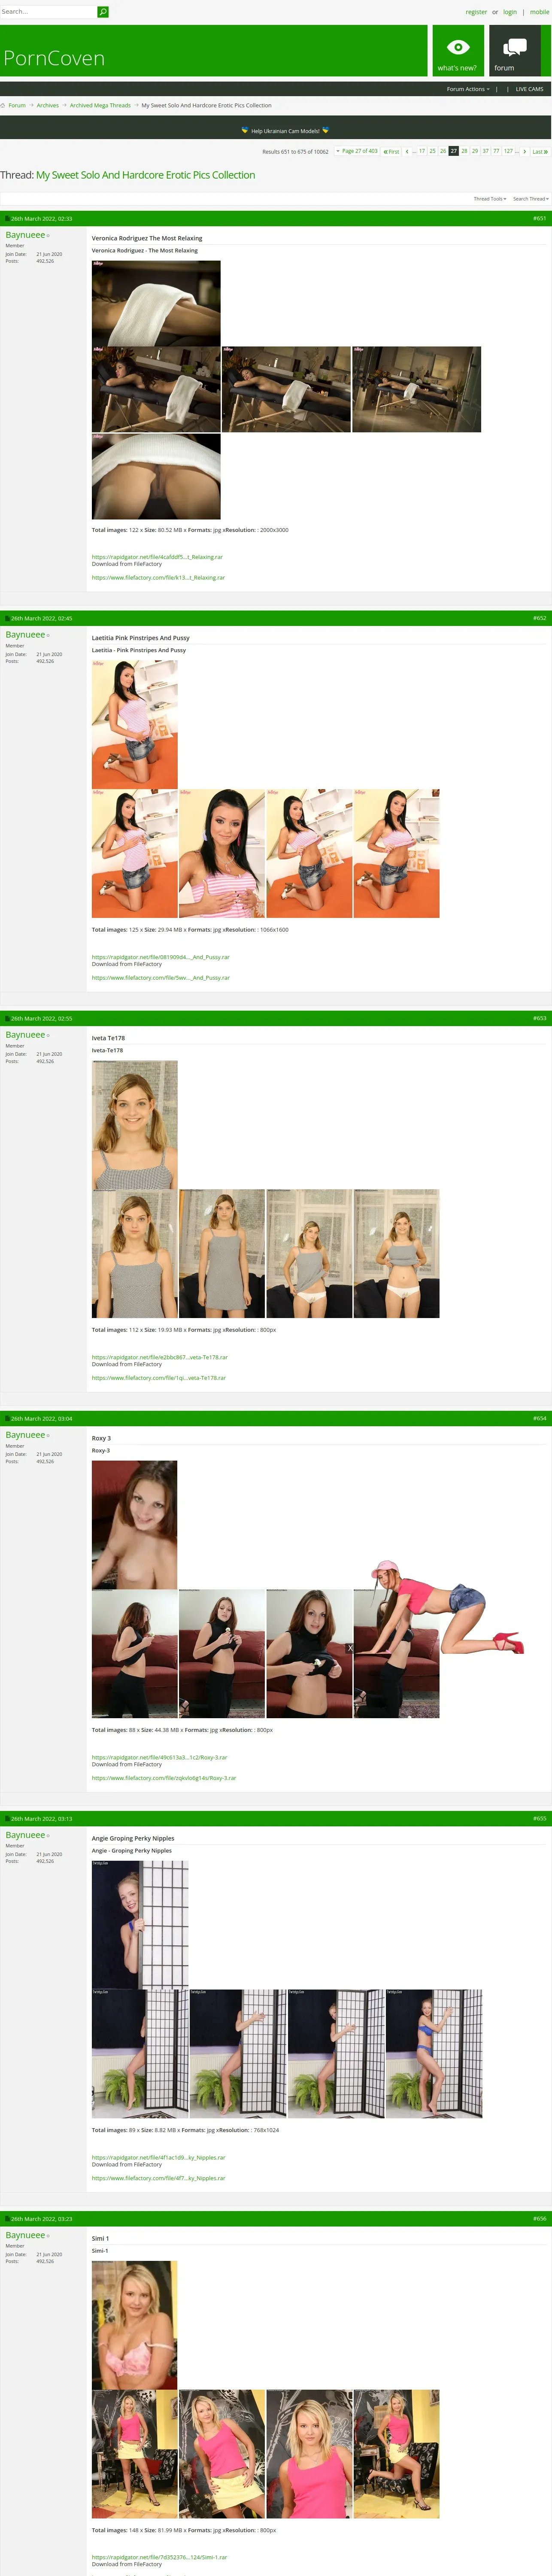Switch to the mobile version link
Screen dimensions: 552x2576
(539, 12)
